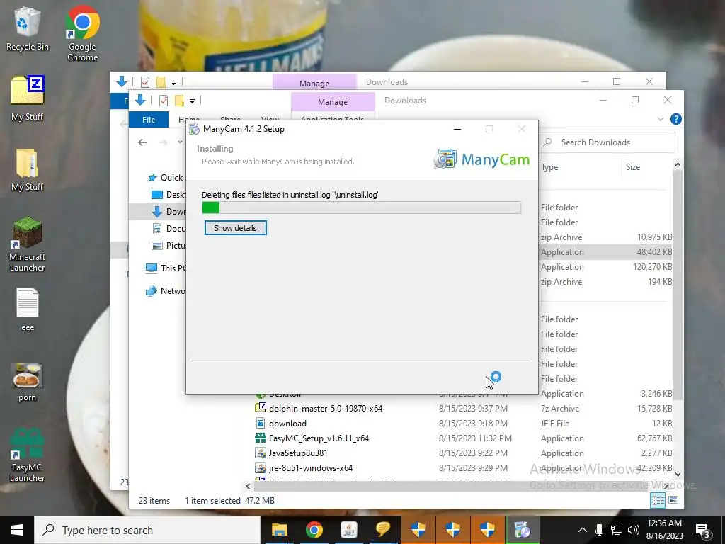Open the Recycle Bin desktop icon
This screenshot has width=725, height=544.
tap(27, 28)
